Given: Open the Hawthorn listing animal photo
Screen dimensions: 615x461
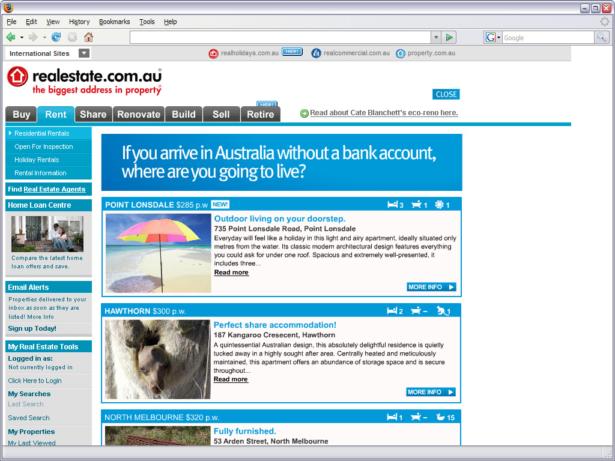Looking at the screenshot, I should (x=158, y=360).
